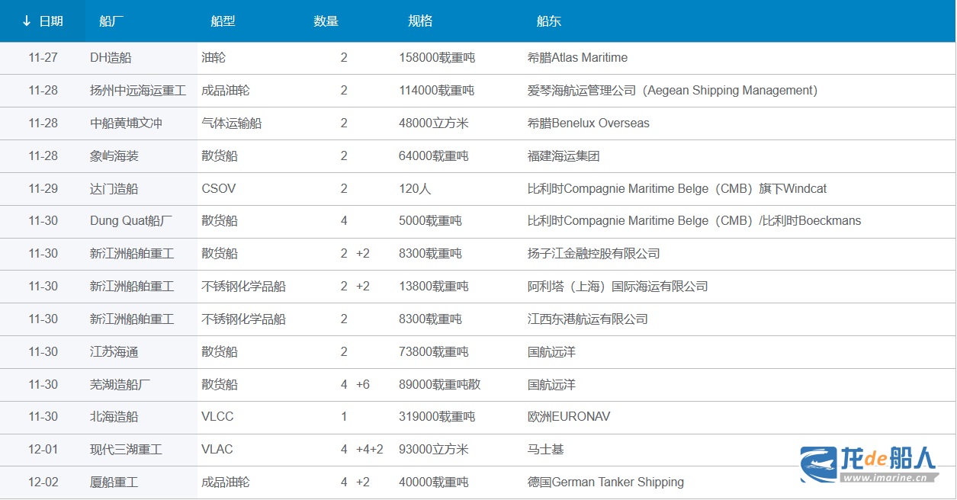
Task: Select 江苏海通 shipyard cell
Action: [114, 352]
